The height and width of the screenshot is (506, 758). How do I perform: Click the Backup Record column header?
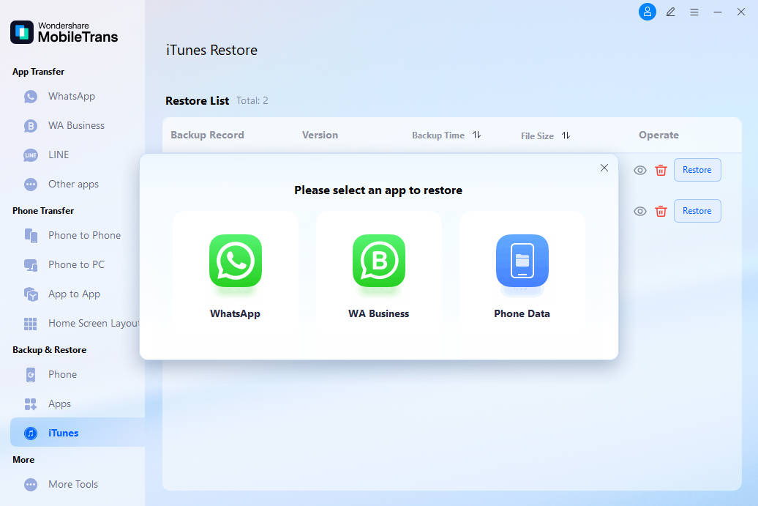(x=207, y=135)
